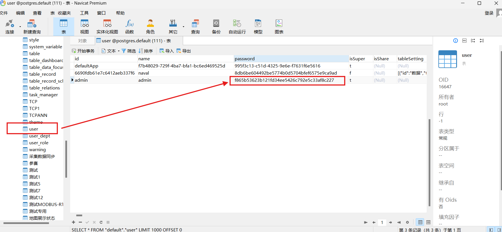502x232 pixels.
Task: Open the View (视图) toolbar icon
Action: [x=85, y=26]
